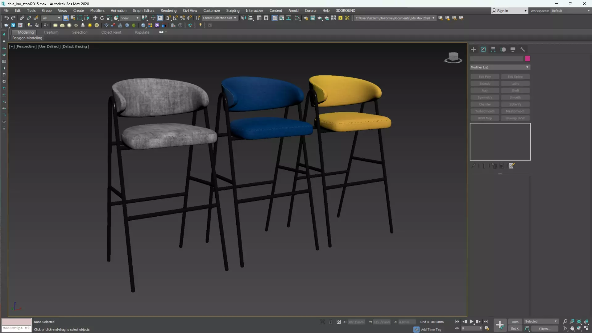Click the ViewCube in the viewport

click(x=453, y=57)
